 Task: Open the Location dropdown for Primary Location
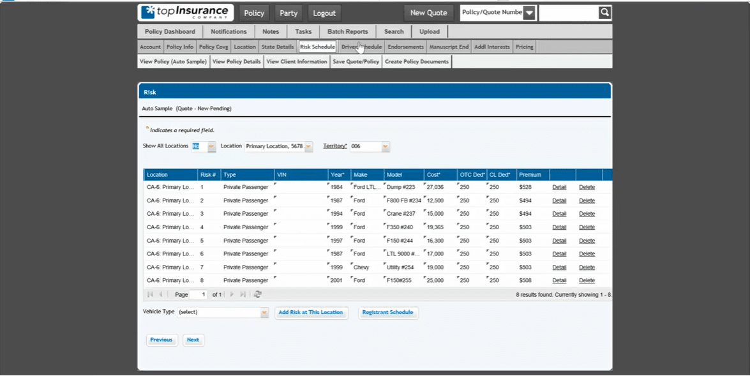(x=309, y=147)
